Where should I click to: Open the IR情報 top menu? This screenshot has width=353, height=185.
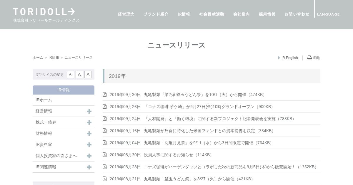[184, 14]
